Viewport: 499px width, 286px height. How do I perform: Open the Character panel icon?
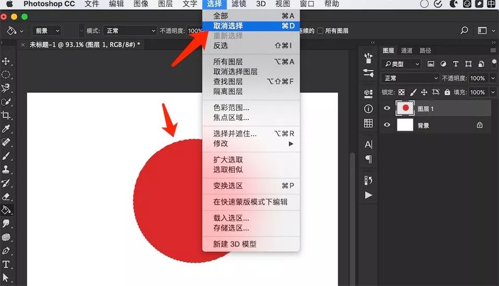pyautogui.click(x=368, y=145)
